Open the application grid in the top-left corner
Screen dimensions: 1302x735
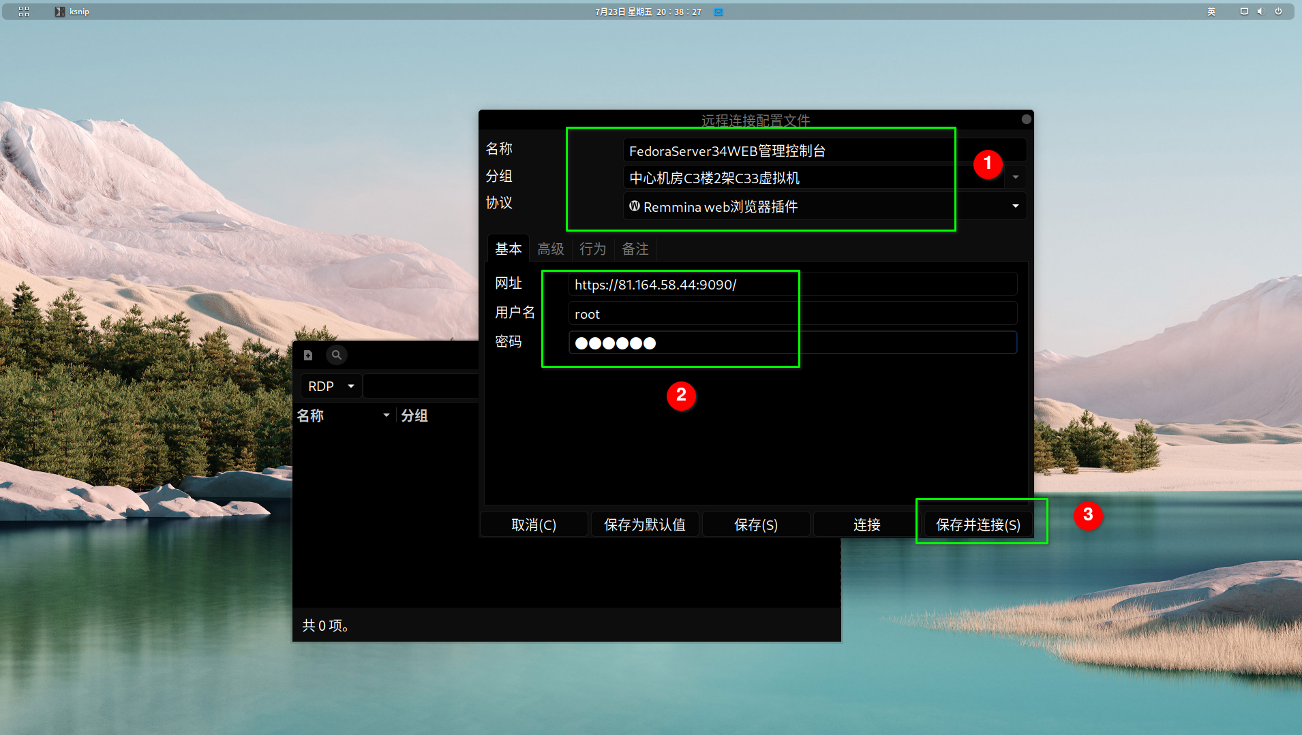point(22,11)
